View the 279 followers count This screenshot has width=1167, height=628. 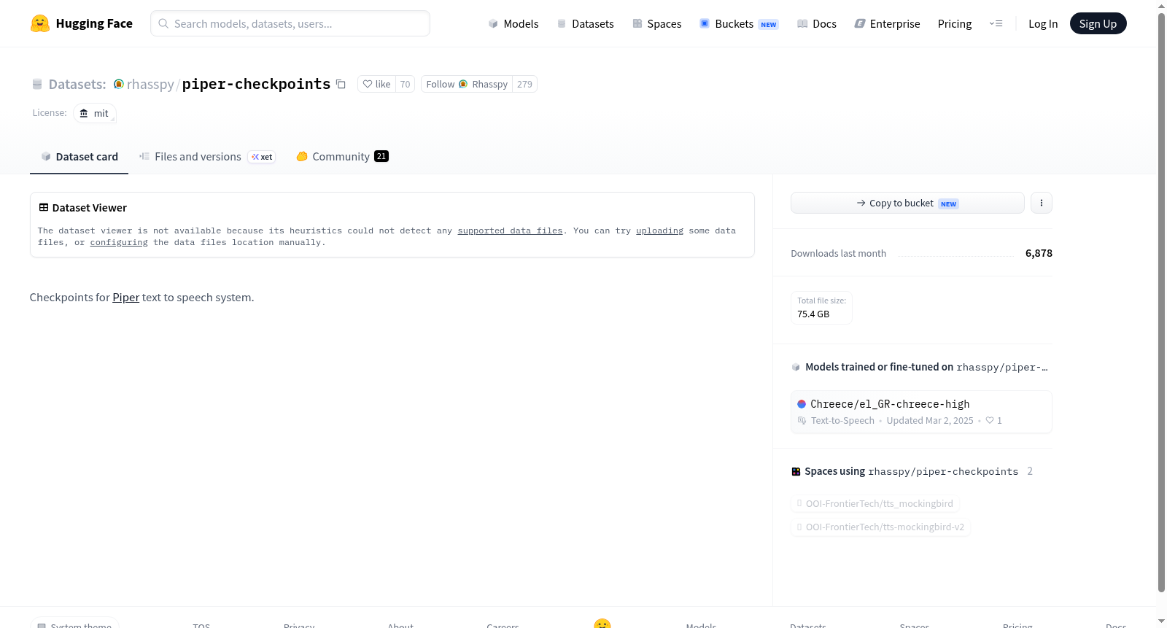point(525,84)
